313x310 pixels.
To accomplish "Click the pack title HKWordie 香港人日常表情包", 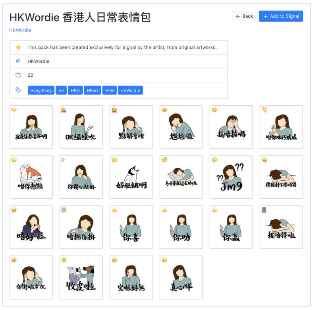I will pyautogui.click(x=80, y=17).
